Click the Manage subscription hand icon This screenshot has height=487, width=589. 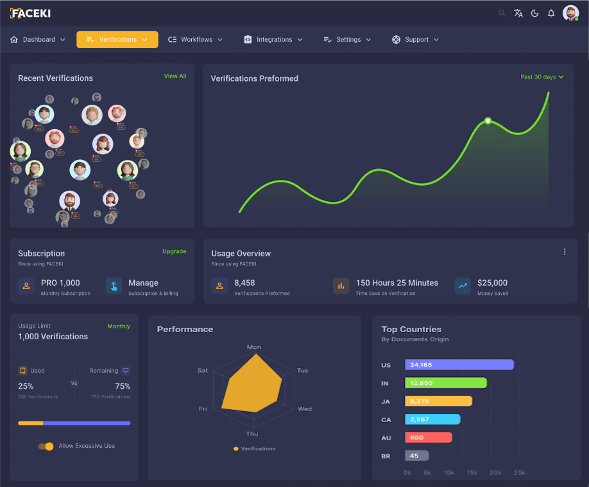[x=114, y=286]
